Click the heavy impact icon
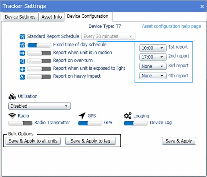Image resolution: width=207 pixels, height=177 pixels. coord(22,77)
